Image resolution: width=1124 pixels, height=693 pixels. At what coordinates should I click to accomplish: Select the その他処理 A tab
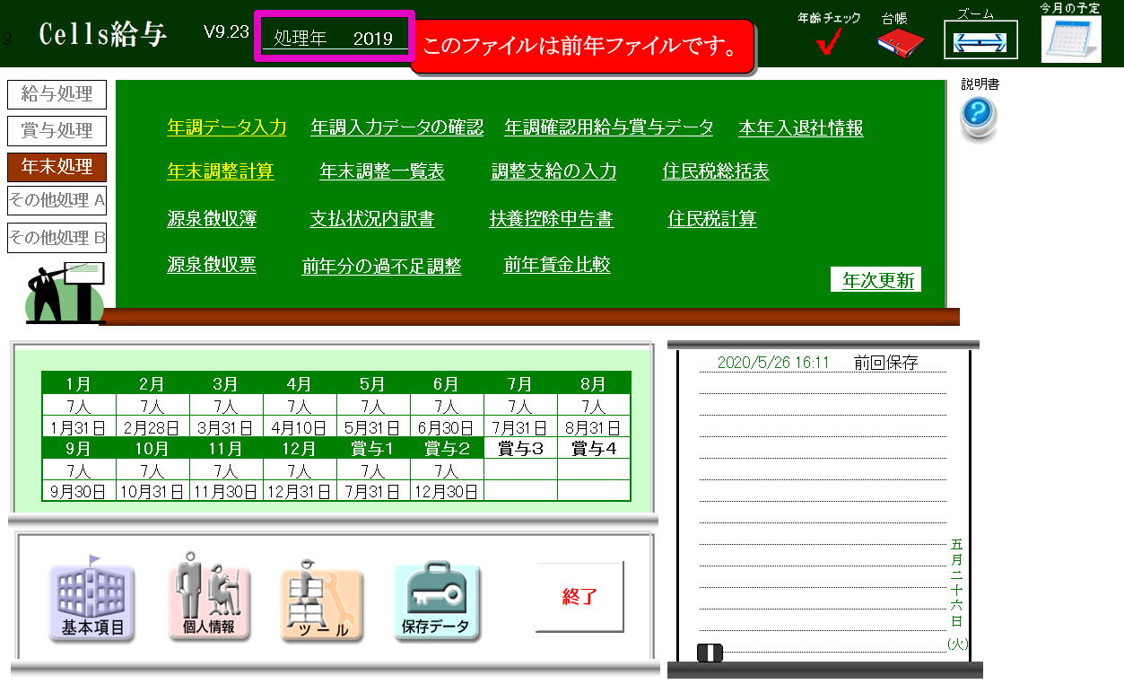pyautogui.click(x=57, y=200)
